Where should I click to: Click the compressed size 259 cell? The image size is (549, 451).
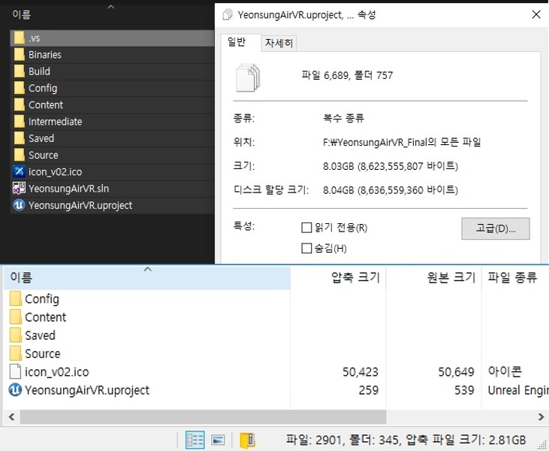(x=368, y=390)
